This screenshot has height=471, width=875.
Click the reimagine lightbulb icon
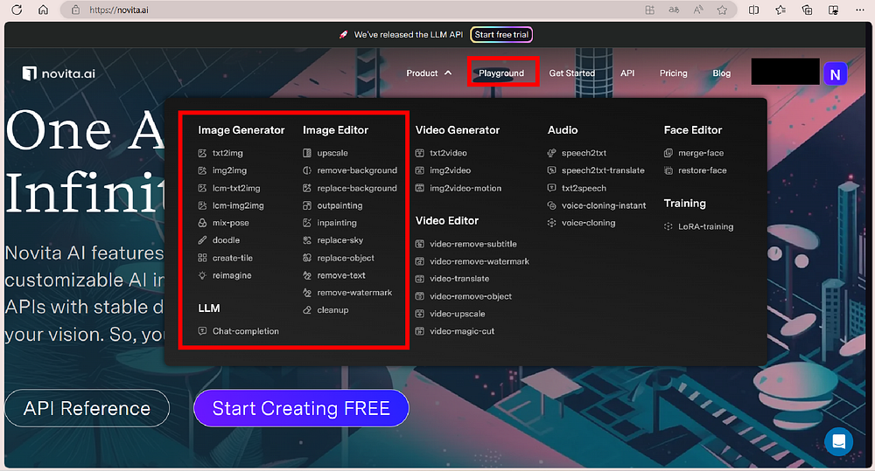pyautogui.click(x=202, y=275)
